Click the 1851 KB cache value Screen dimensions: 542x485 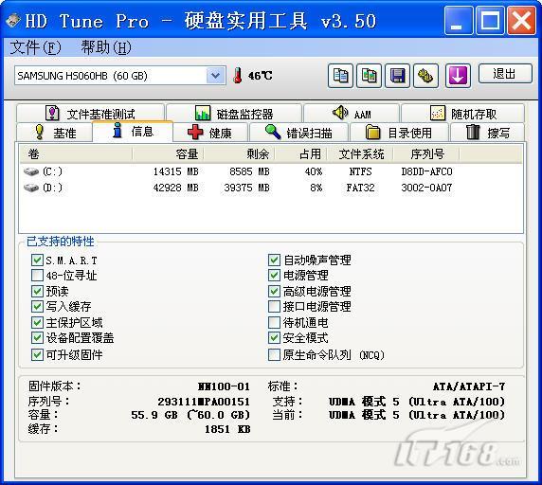pos(227,429)
